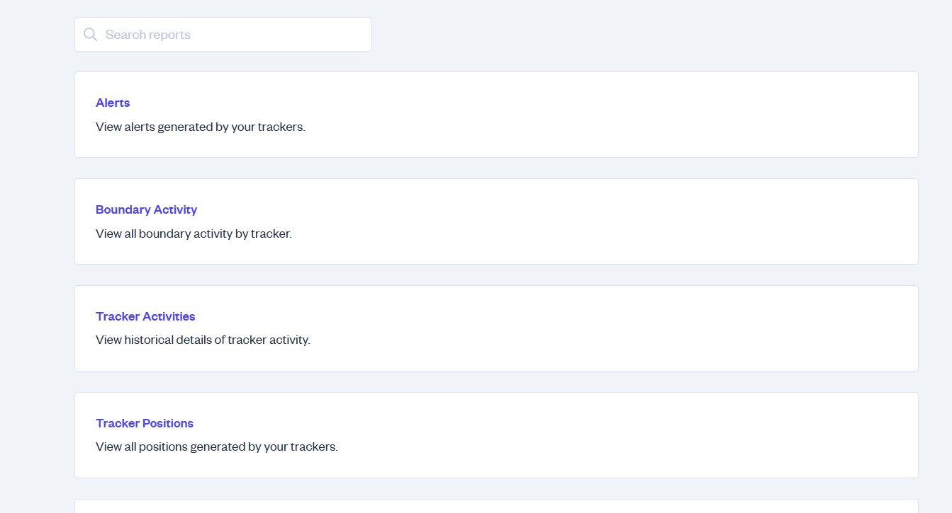Click the empty right end of the search box
Image resolution: width=952 pixels, height=513 pixels.
(x=319, y=34)
